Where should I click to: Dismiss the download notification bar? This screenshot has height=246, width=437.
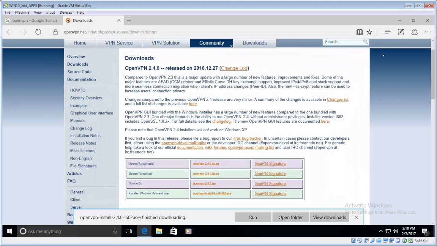point(356,217)
